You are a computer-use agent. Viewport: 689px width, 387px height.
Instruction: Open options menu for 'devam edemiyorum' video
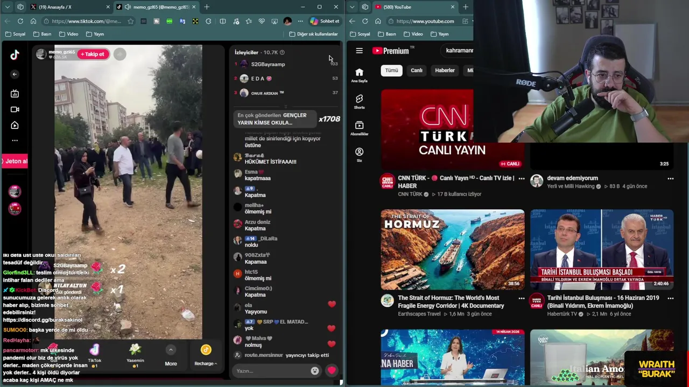pyautogui.click(x=670, y=178)
